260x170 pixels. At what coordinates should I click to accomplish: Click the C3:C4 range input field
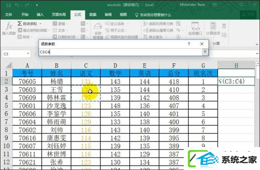(121, 52)
